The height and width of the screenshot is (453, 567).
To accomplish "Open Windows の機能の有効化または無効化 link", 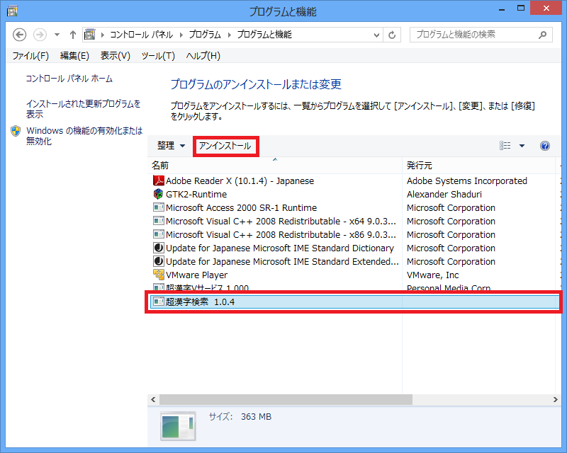I will pyautogui.click(x=84, y=136).
